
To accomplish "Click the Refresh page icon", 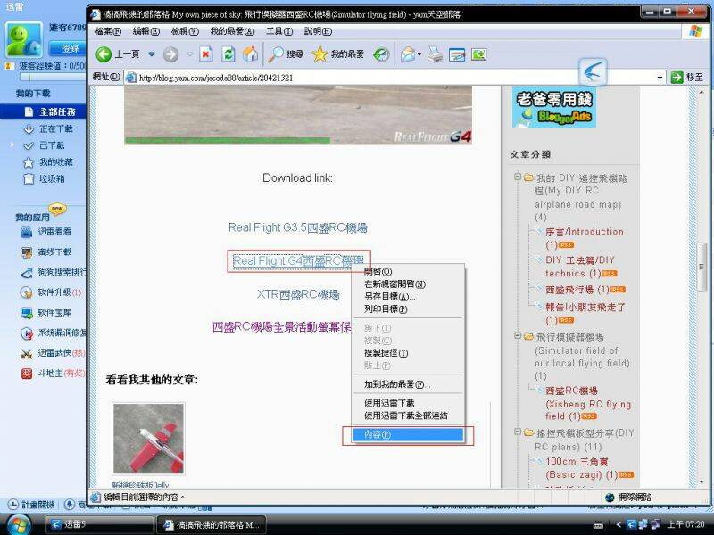I will point(228,54).
